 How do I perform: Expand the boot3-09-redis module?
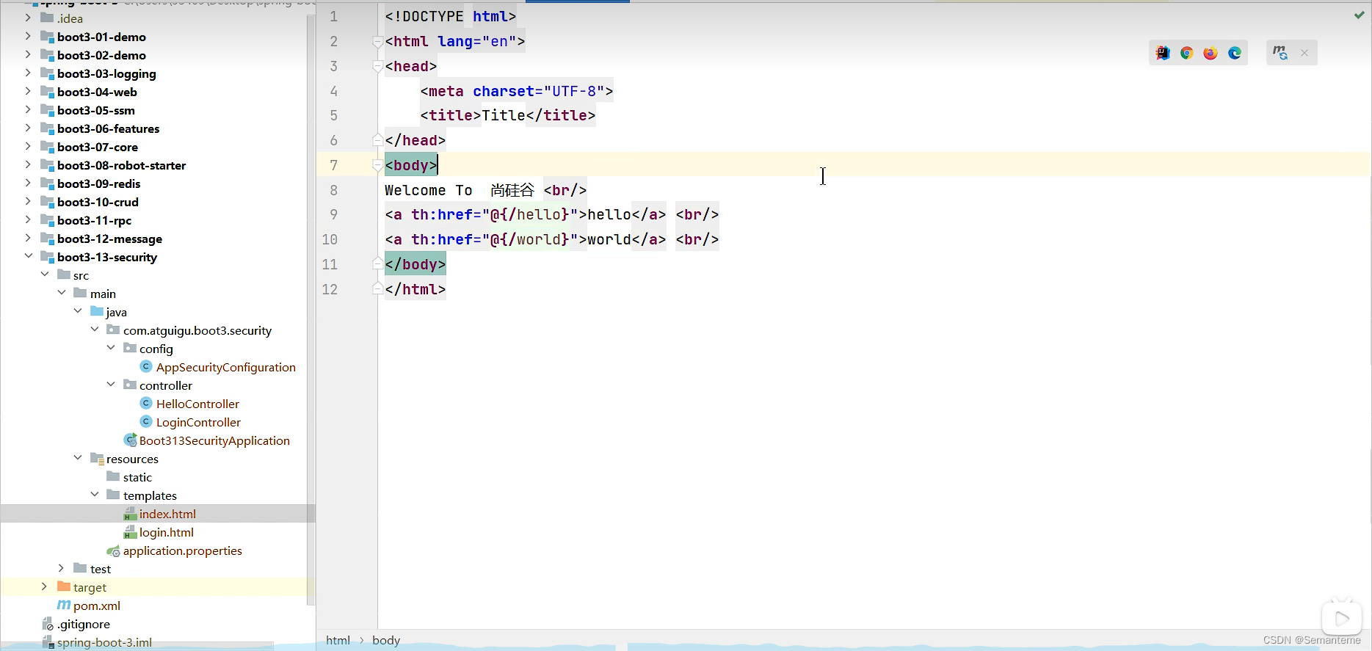point(28,183)
